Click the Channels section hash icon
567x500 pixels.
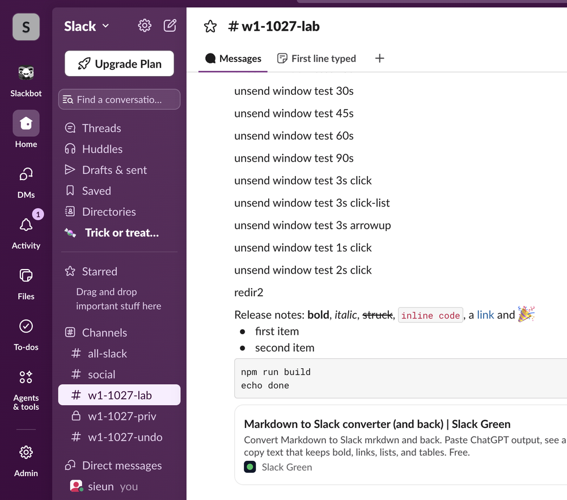[x=70, y=333]
